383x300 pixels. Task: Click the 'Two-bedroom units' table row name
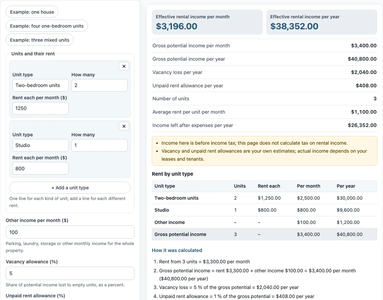coord(176,198)
